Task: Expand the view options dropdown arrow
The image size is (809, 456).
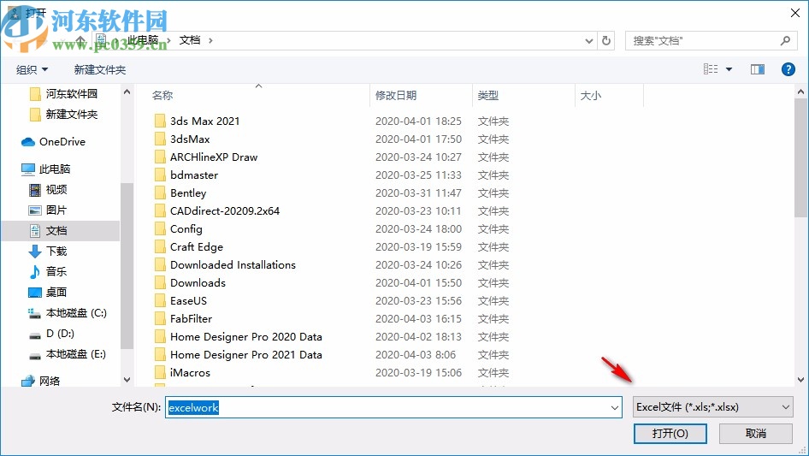Action: 729,69
